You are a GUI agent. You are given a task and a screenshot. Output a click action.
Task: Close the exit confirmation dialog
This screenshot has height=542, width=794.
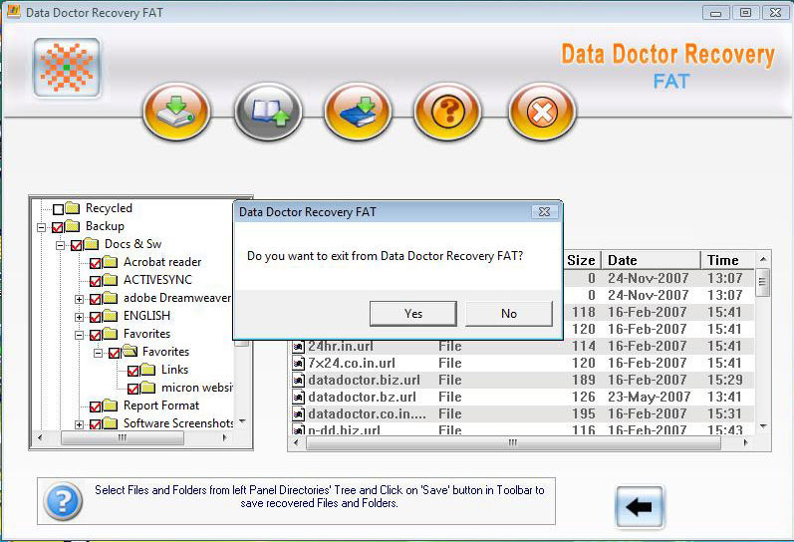(544, 212)
